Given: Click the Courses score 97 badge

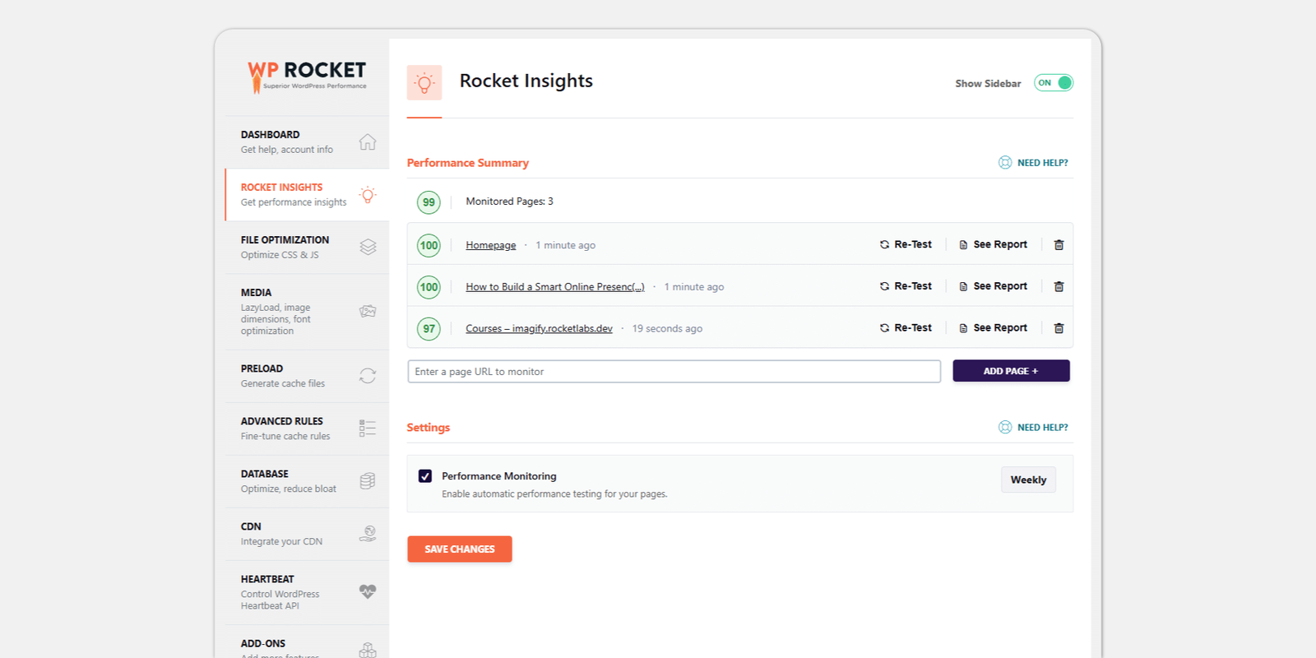Looking at the screenshot, I should (429, 329).
